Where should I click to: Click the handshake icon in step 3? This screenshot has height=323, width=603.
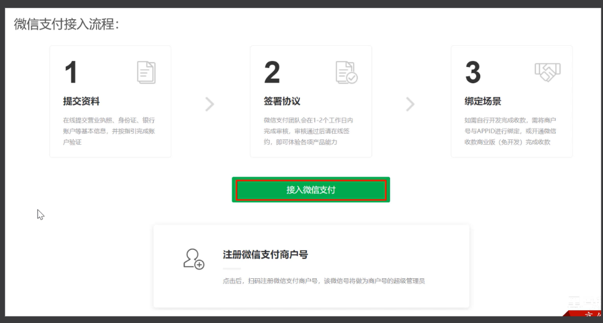click(548, 71)
